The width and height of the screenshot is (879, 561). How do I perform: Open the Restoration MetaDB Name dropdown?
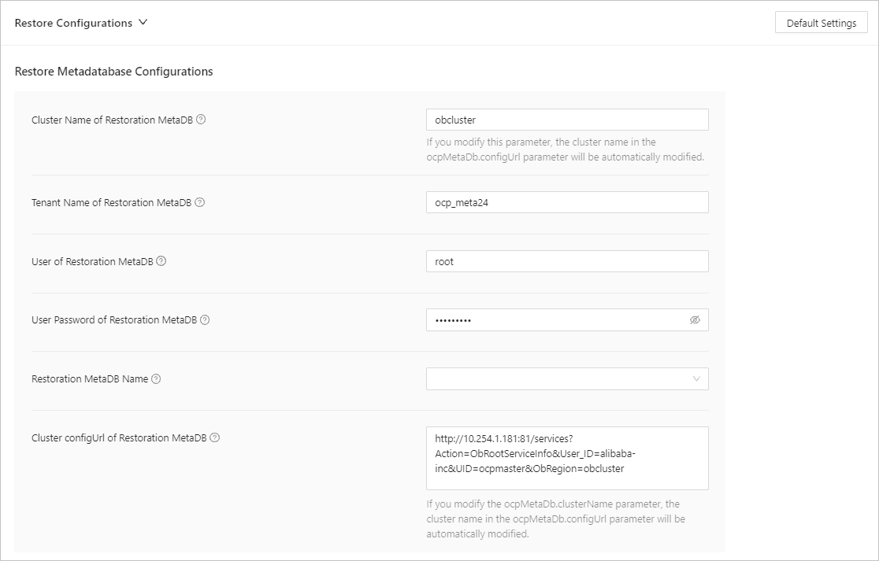tap(567, 379)
